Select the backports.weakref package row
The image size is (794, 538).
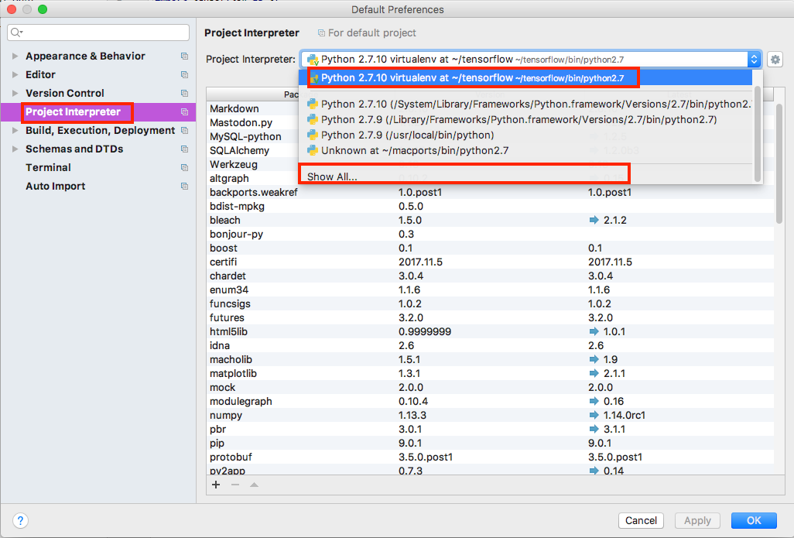490,192
